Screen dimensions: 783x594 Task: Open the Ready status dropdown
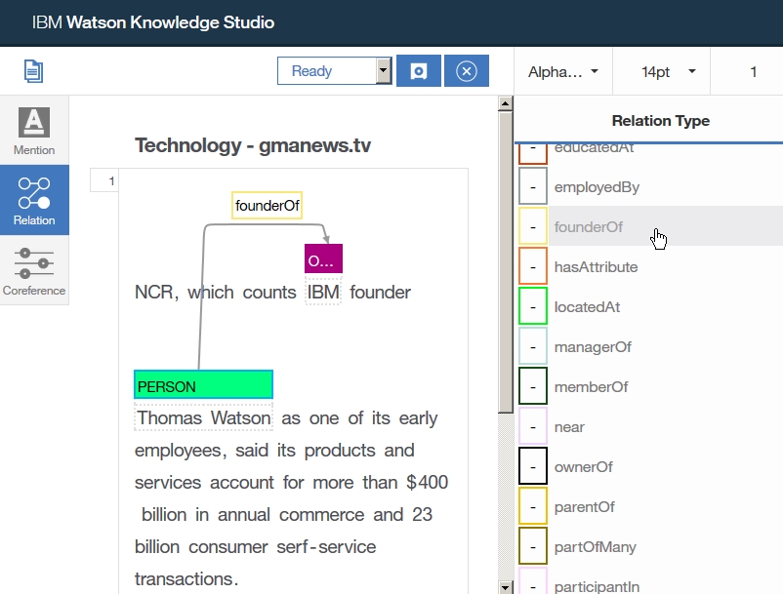pos(334,71)
